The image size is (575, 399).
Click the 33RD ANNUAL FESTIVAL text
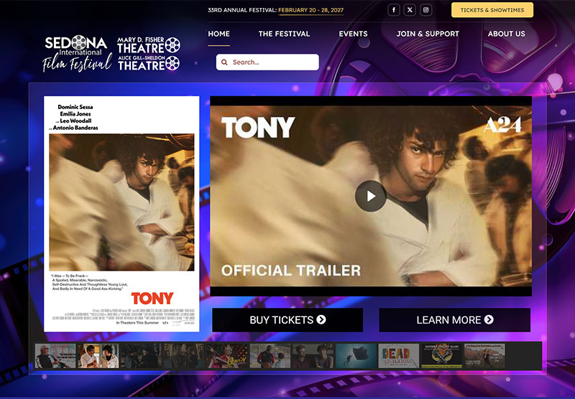coord(242,10)
